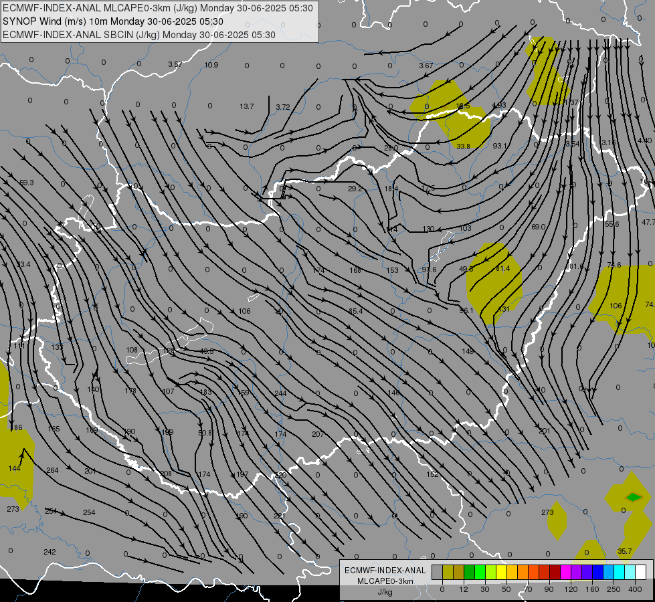Click the shaded area containing value '81.4'
Screen dimensions: 655x602
(x=495, y=284)
